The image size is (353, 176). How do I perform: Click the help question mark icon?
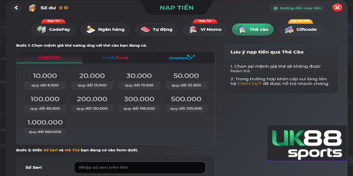click(275, 8)
